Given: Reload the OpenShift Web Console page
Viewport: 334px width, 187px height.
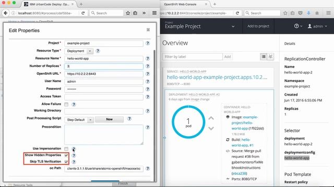Looking at the screenshot, I should click(237, 13).
